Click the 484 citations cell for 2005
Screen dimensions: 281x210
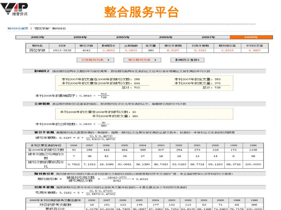(125, 150)
